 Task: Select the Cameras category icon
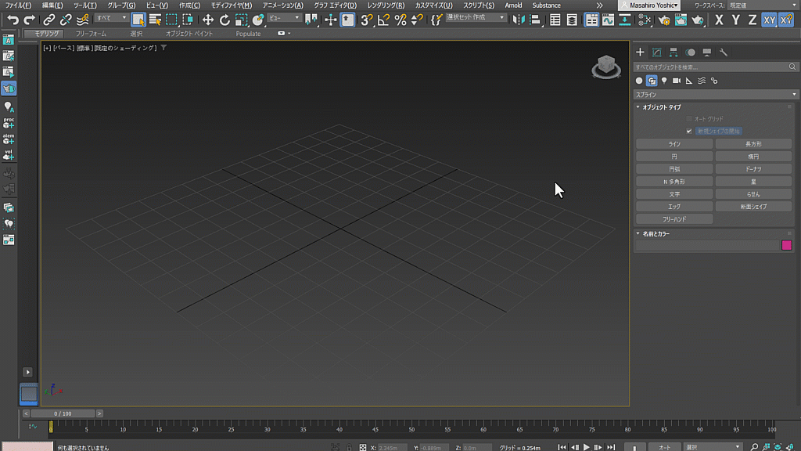click(677, 81)
